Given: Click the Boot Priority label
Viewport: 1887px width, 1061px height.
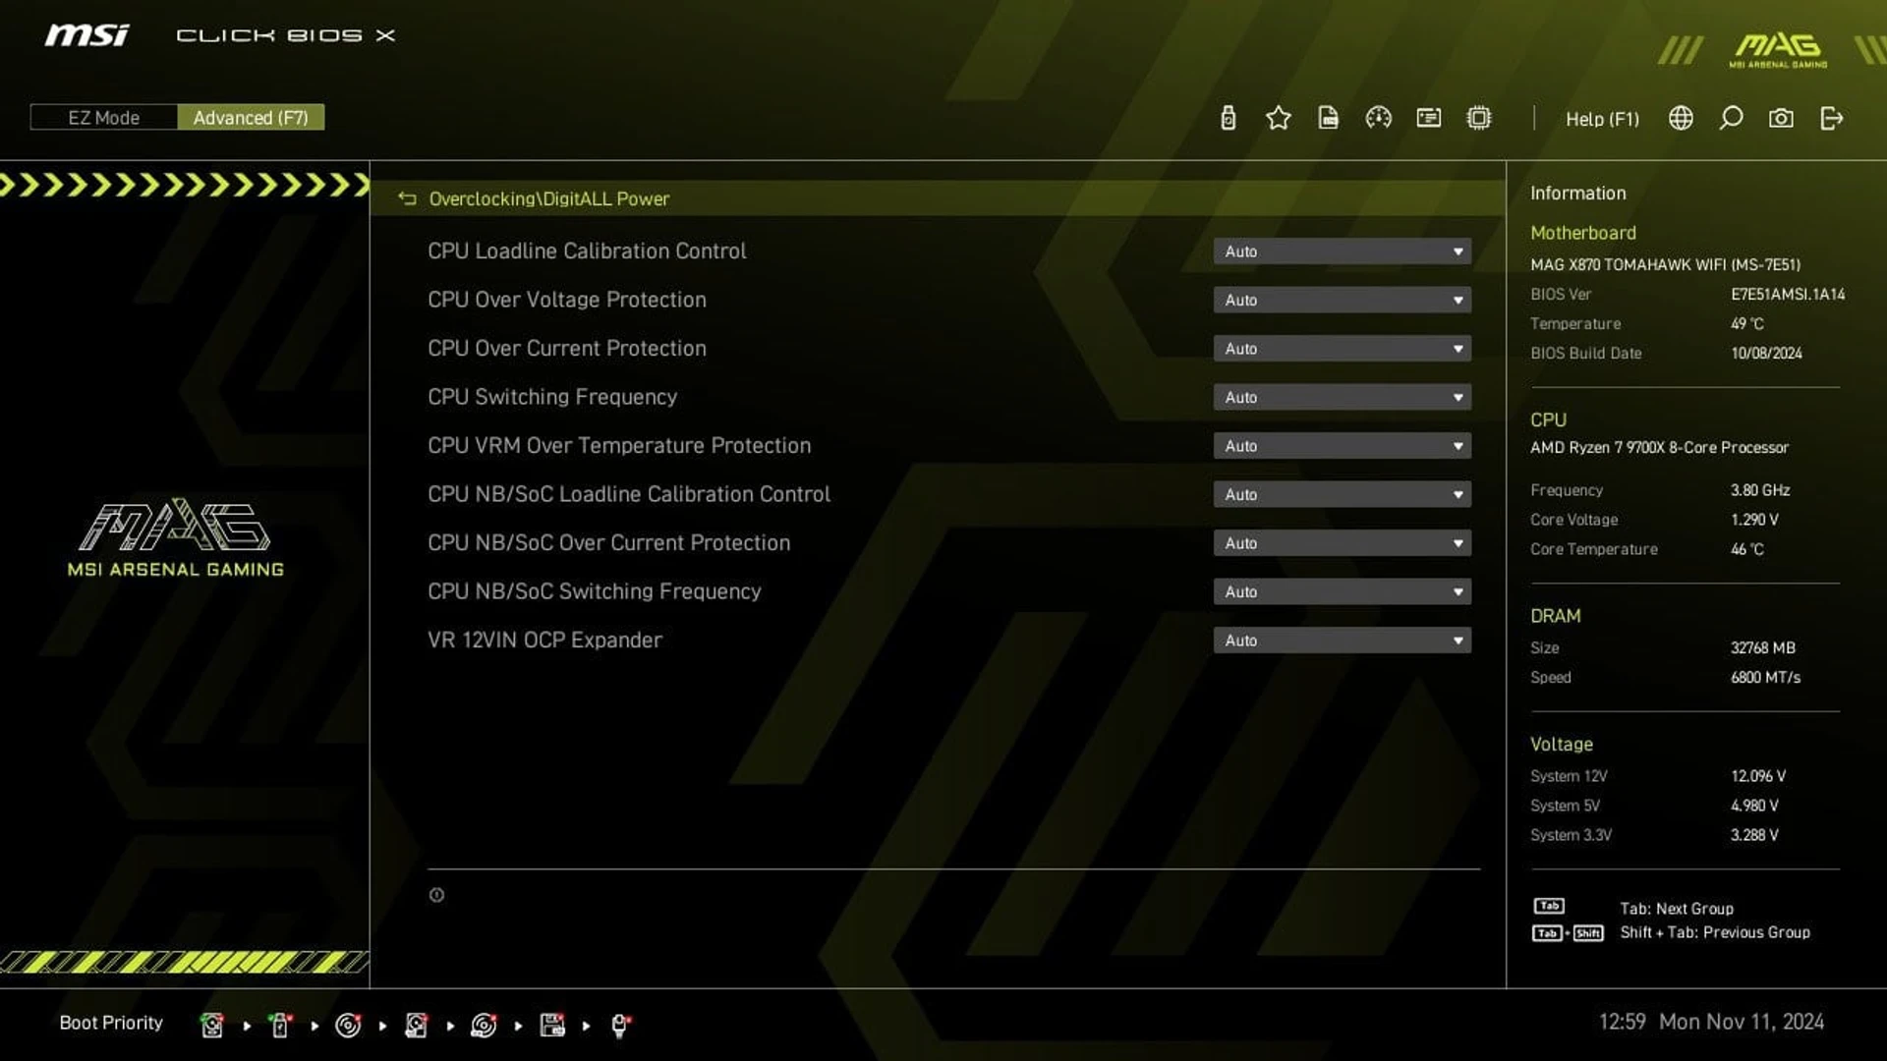Looking at the screenshot, I should point(111,1023).
